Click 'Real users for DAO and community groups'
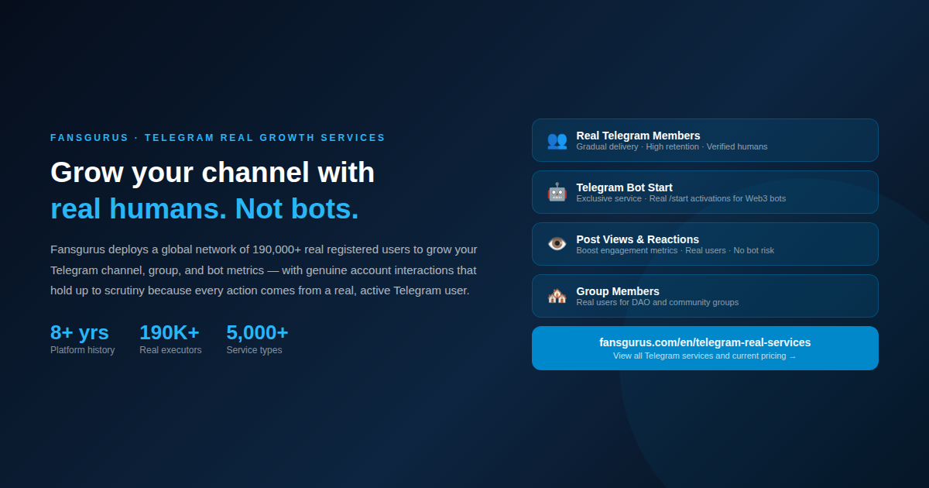The image size is (929, 488). click(657, 302)
